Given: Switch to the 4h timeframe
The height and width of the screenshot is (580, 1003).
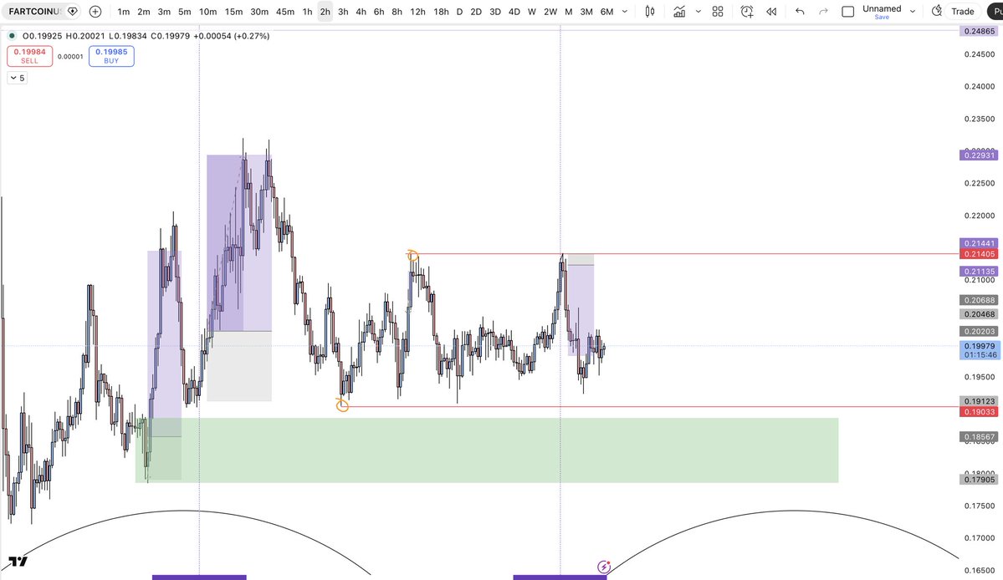Looking at the screenshot, I should point(361,12).
